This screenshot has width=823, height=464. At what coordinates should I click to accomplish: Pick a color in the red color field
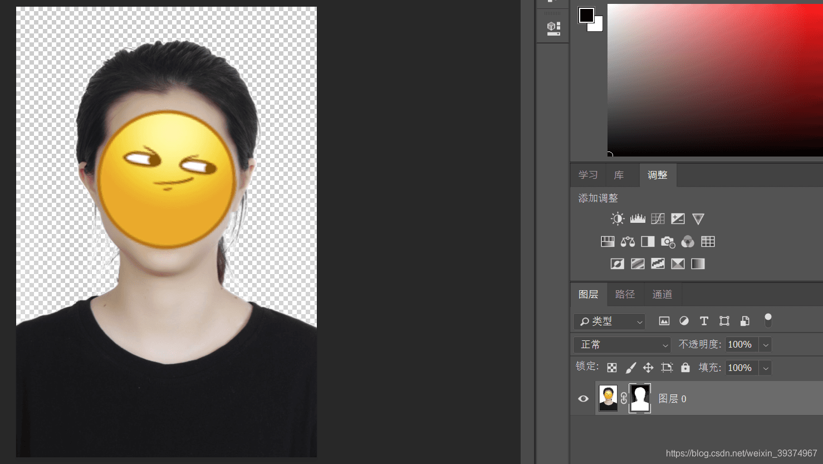(715, 80)
